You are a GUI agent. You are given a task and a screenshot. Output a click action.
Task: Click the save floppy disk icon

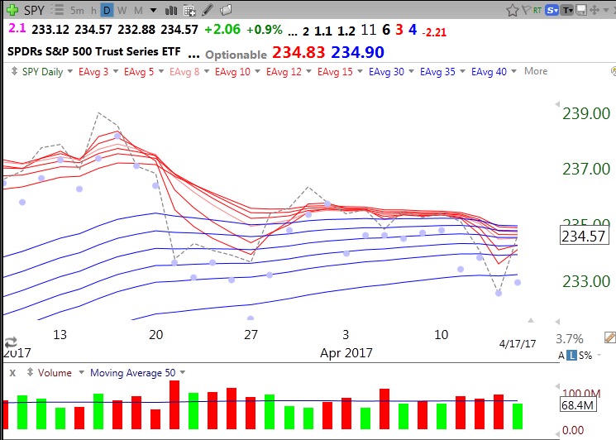pos(581,10)
